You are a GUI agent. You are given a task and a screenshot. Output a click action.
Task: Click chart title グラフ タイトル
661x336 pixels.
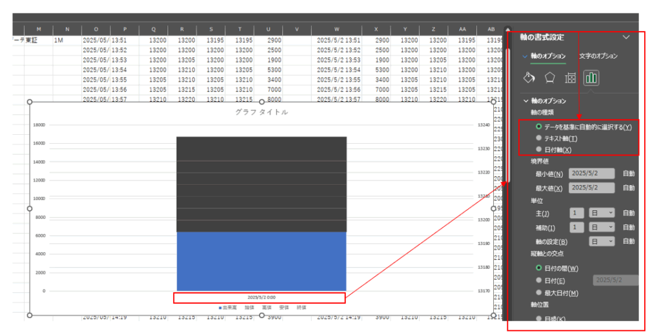pos(261,112)
